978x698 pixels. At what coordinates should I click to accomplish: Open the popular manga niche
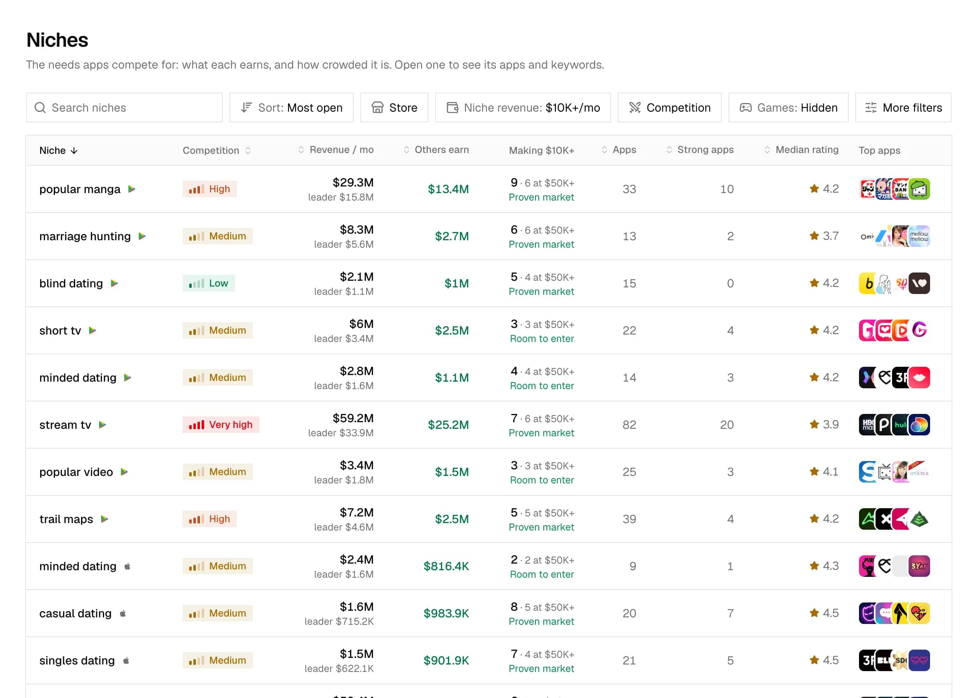[80, 189]
